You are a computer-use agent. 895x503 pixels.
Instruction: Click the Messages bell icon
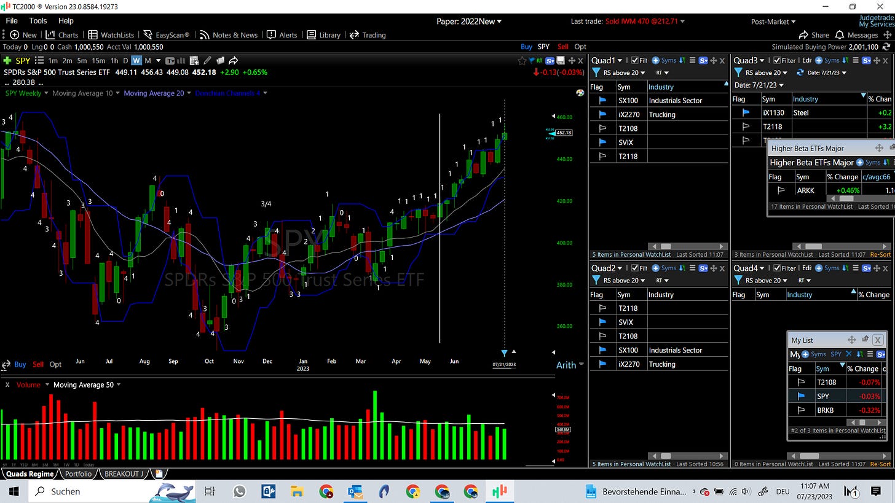pos(840,35)
